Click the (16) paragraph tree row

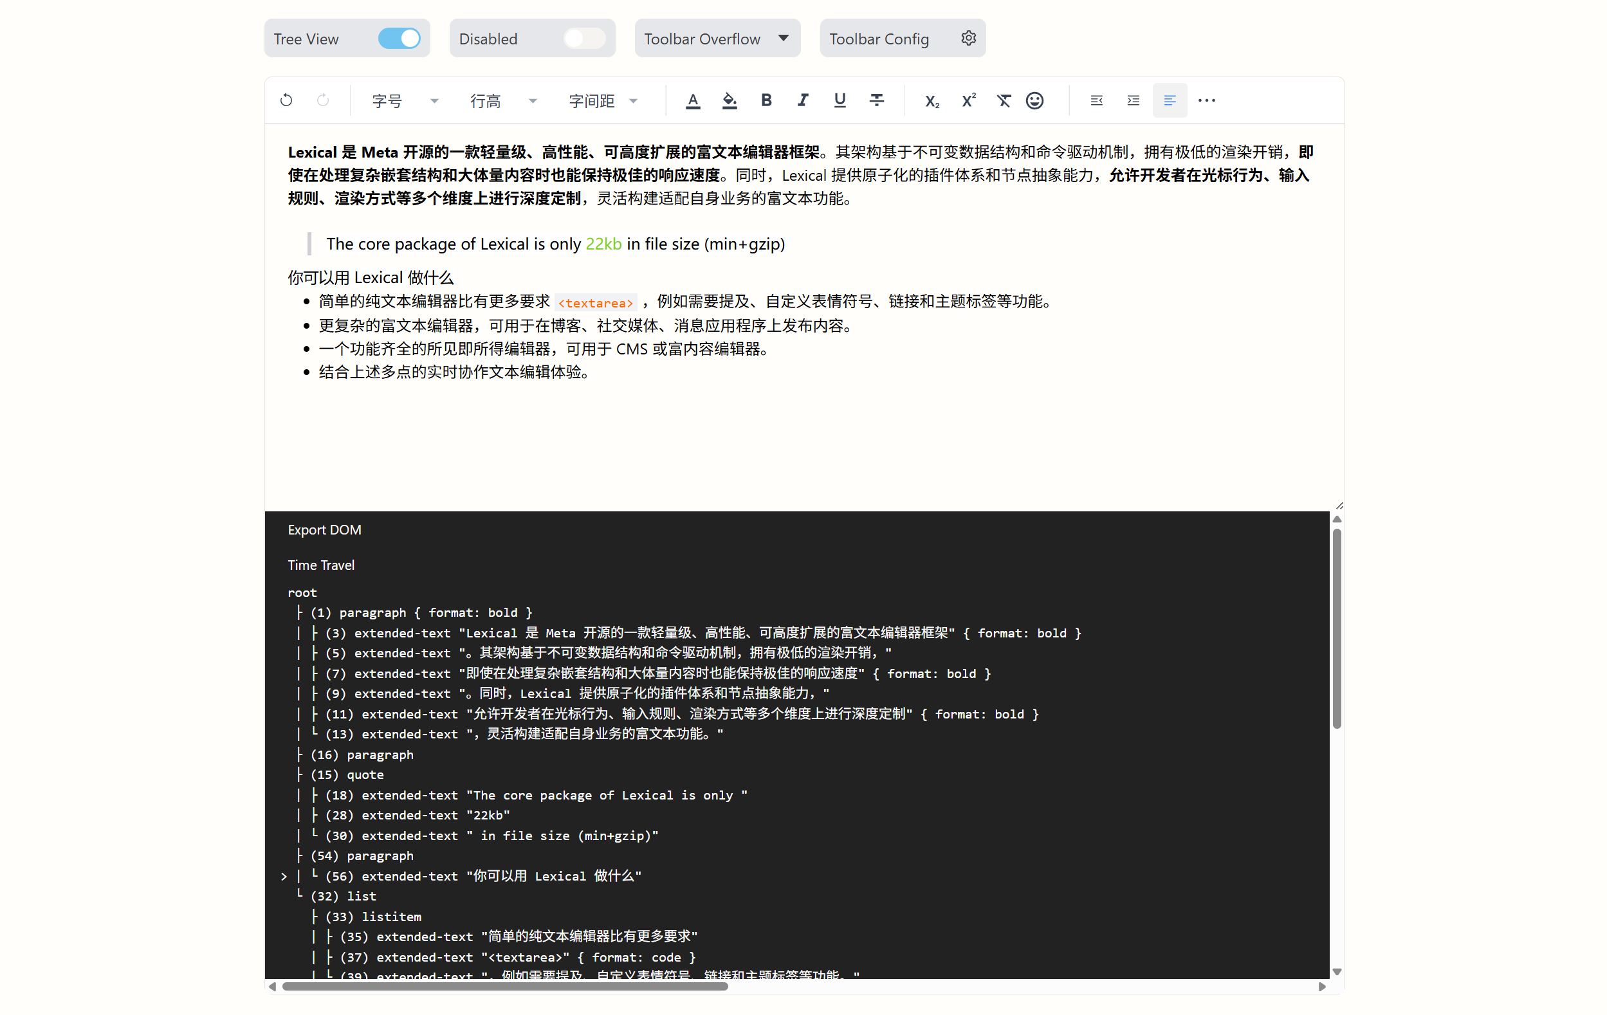(362, 754)
